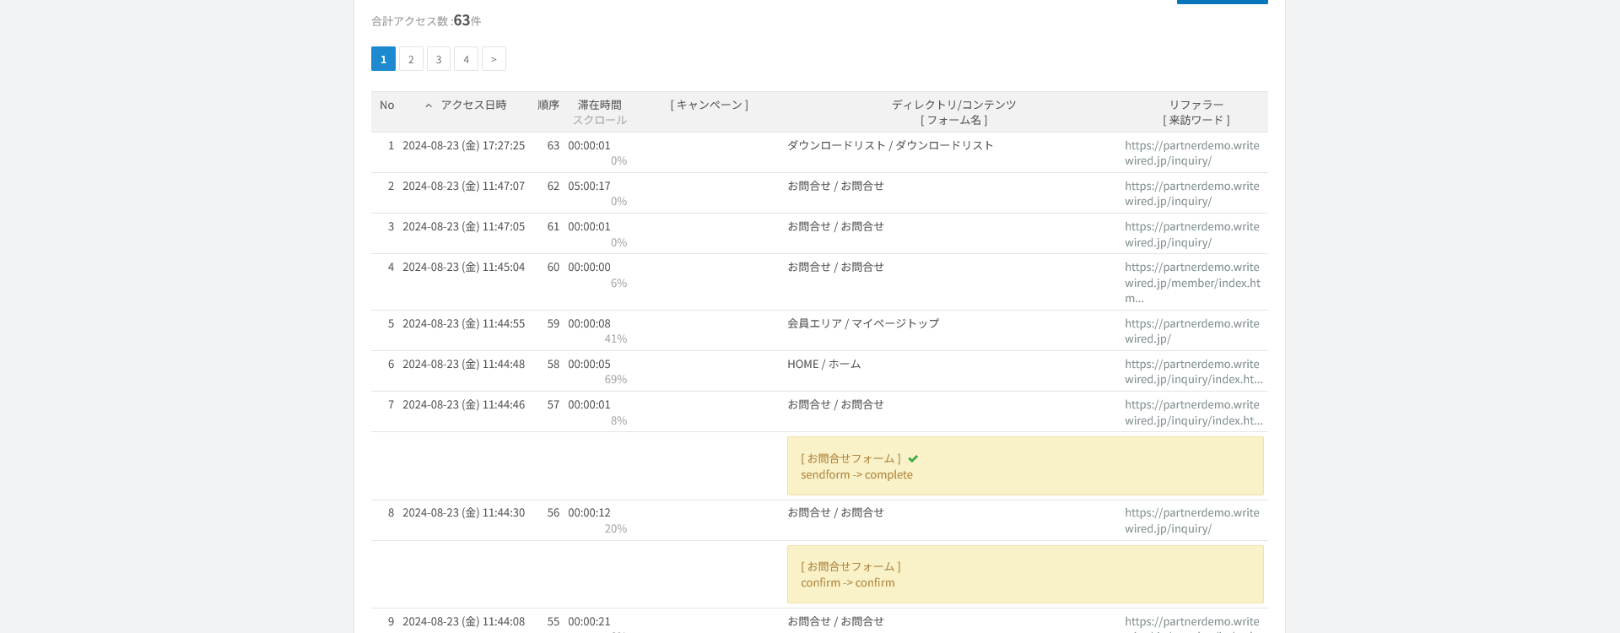
Task: Click date 2024-08-23 (金) 11:47:05
Action: 463,227
